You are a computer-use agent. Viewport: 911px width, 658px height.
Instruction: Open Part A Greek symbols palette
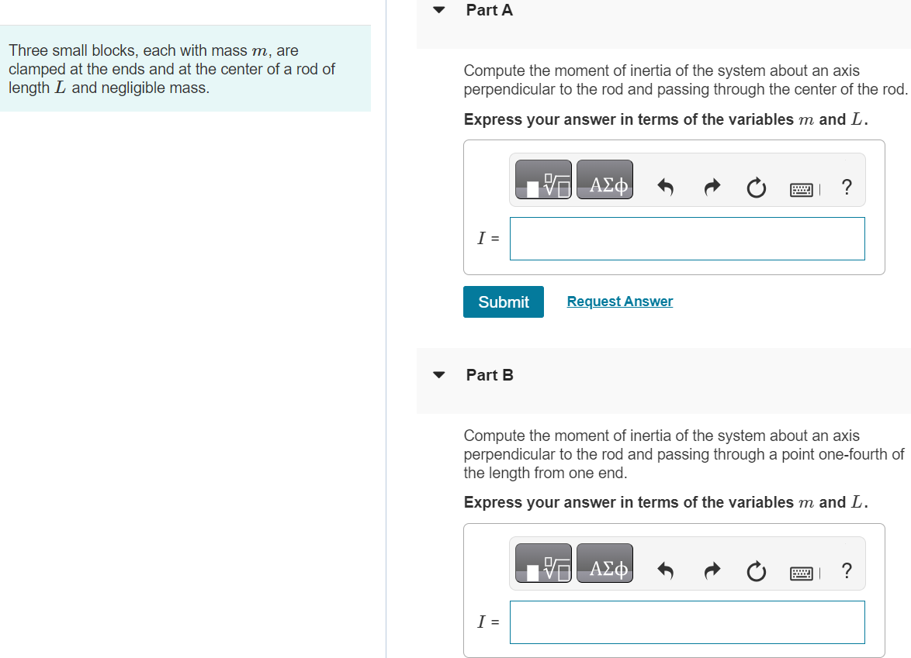pos(604,179)
